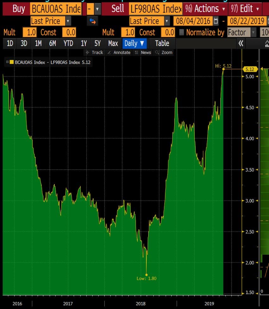Select the Annotate pencil tool
This screenshot has width=269, height=309.
click(119, 52)
